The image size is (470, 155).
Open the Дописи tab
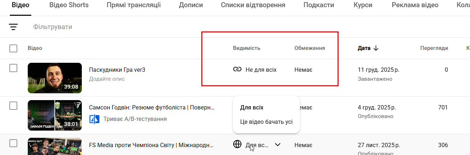(x=191, y=5)
